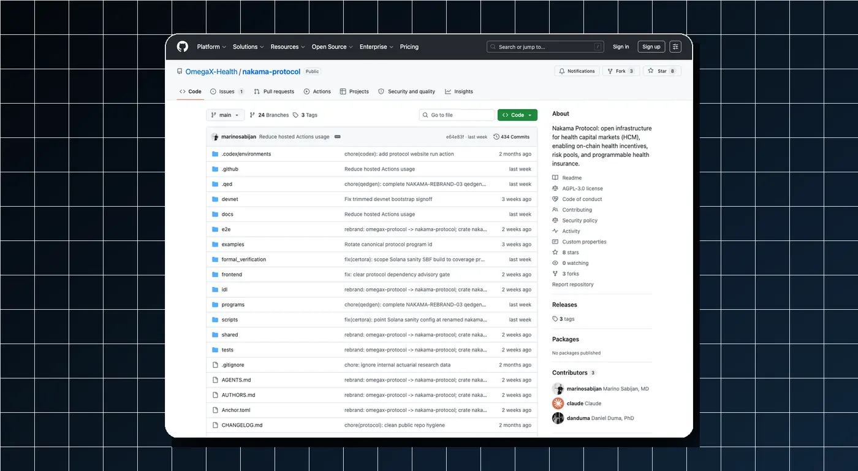Expand the Solutions menu
858x471 pixels.
tap(248, 47)
